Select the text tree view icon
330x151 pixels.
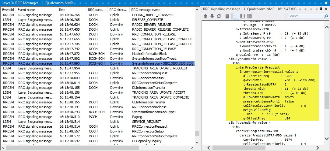coord(236,16)
